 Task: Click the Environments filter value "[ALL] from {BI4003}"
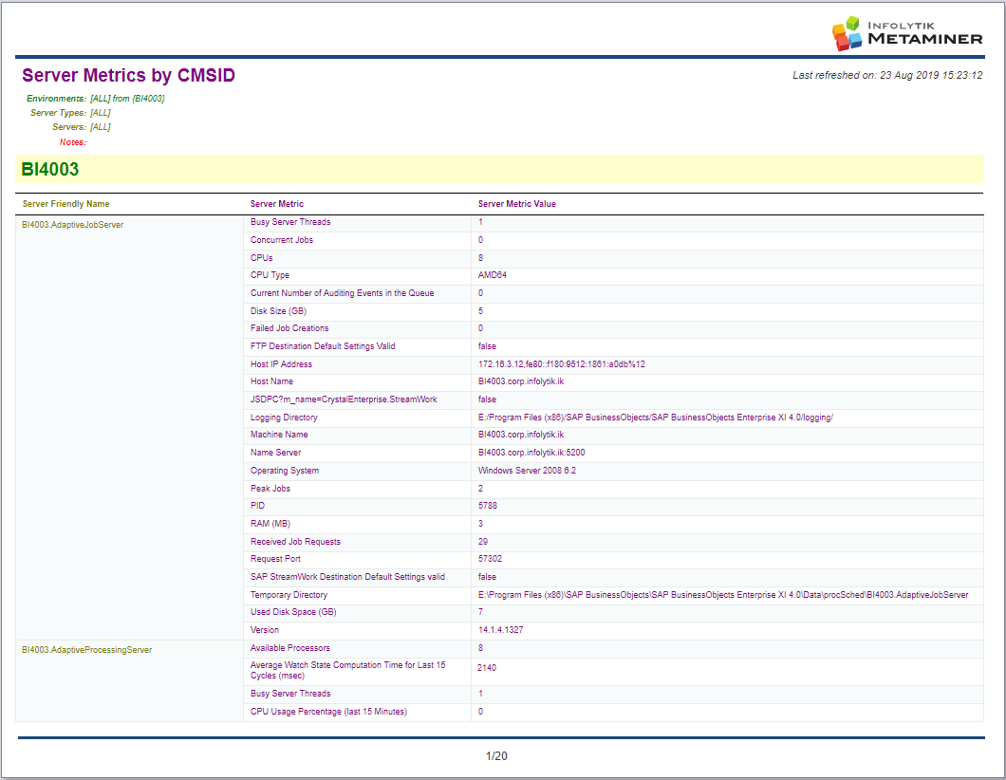click(x=127, y=98)
